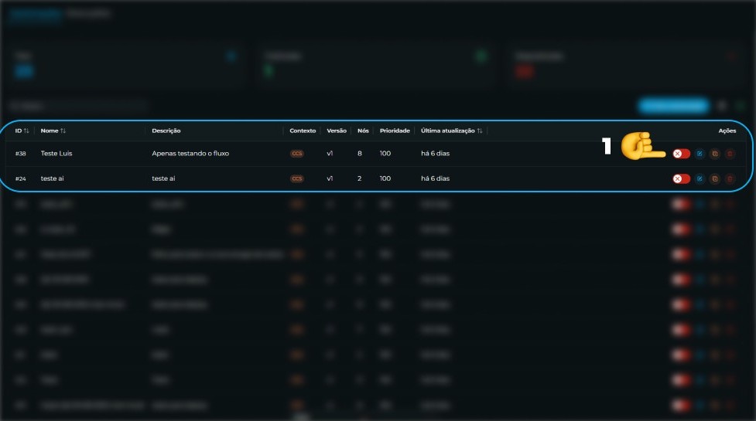Sort table by Nome column
The image size is (756, 421).
[x=53, y=131]
